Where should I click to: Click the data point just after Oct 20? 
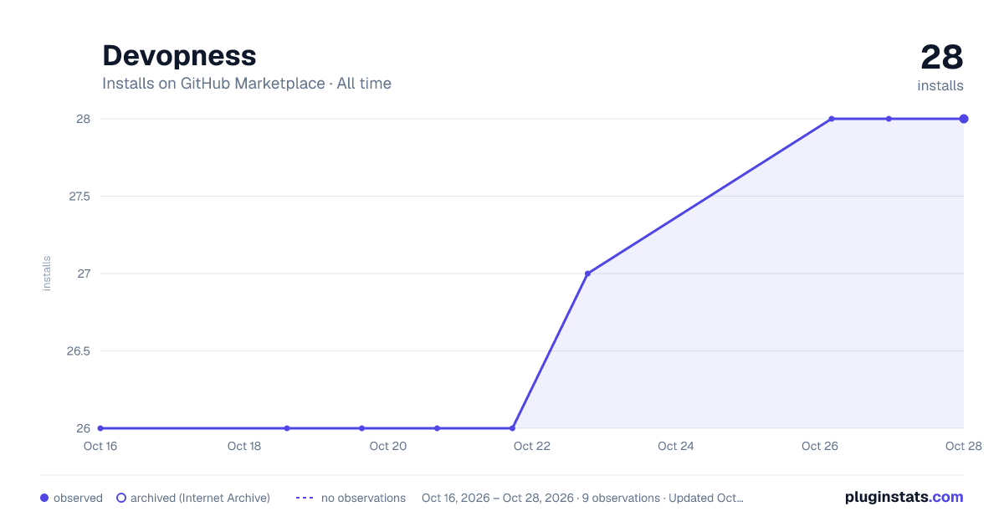click(437, 428)
